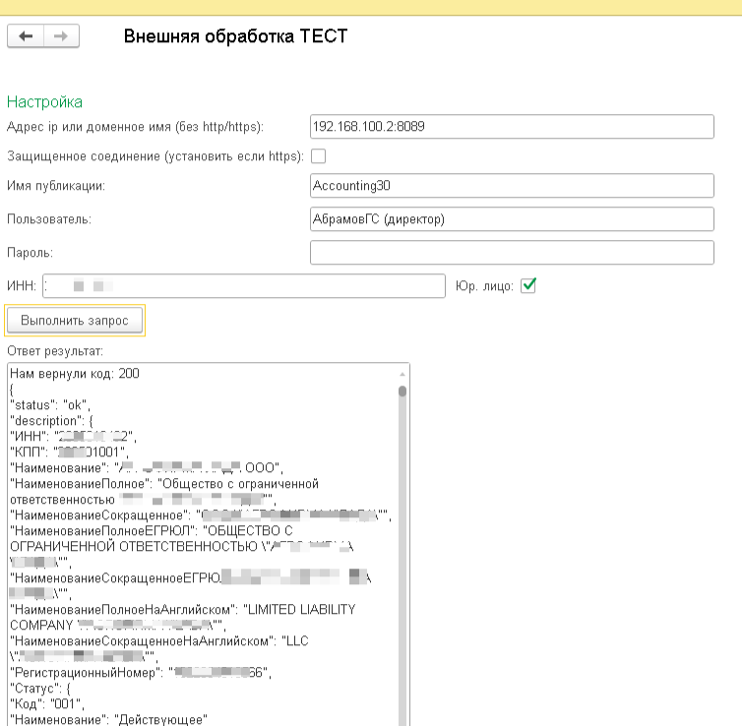Click the "КПП" line in the response
Viewport: 742px width, 726px height.
[69, 453]
